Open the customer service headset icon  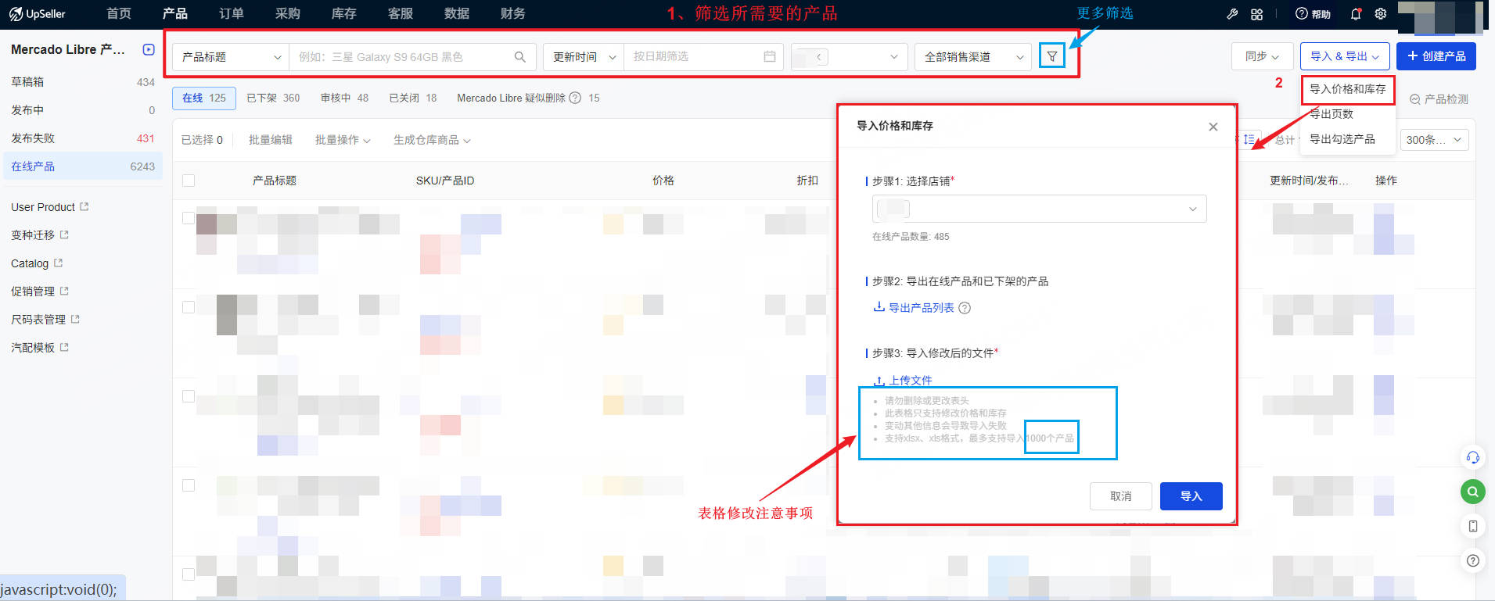pyautogui.click(x=1473, y=458)
